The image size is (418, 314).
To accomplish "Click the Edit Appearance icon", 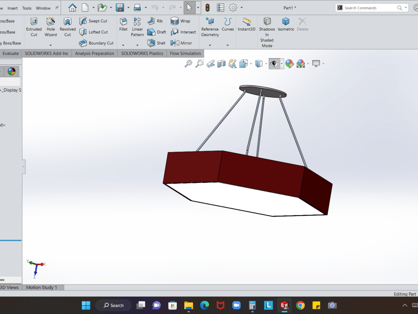I will point(290,63).
